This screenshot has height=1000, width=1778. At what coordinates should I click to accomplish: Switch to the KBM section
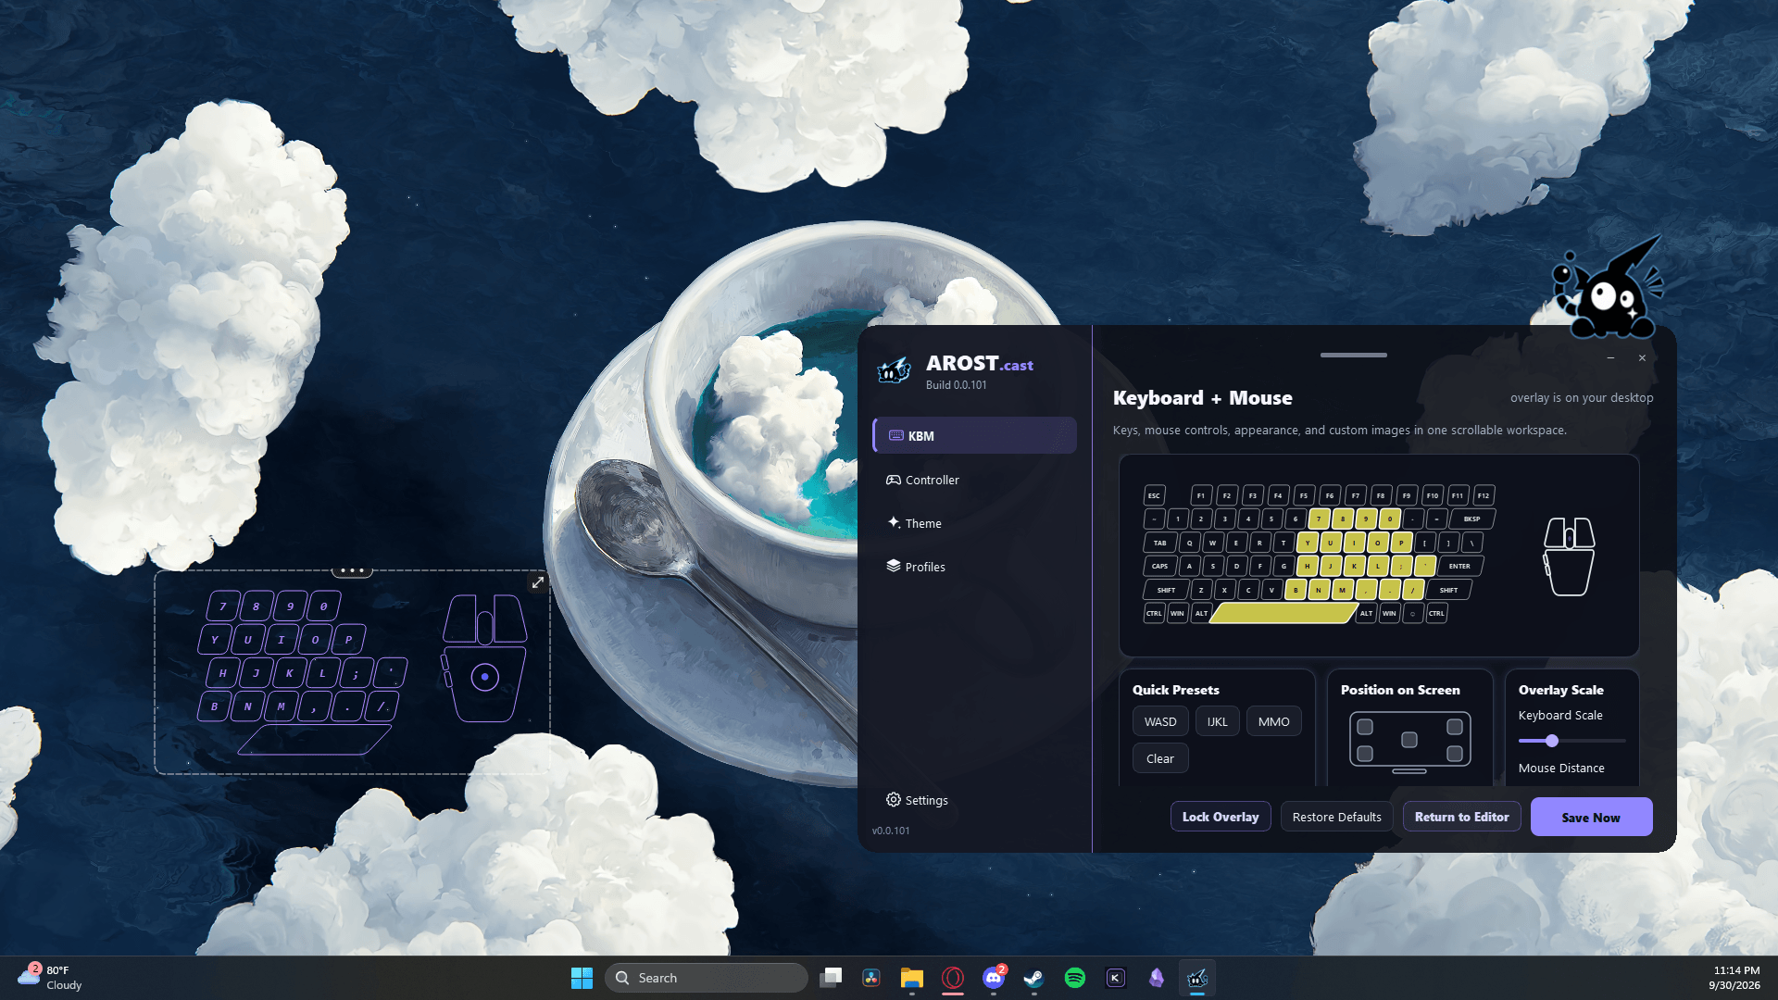[974, 435]
